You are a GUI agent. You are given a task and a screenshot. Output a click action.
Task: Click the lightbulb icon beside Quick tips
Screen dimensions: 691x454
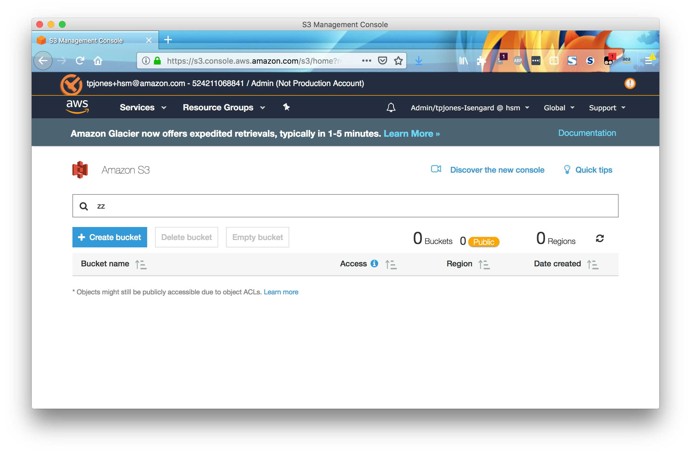[x=567, y=170]
